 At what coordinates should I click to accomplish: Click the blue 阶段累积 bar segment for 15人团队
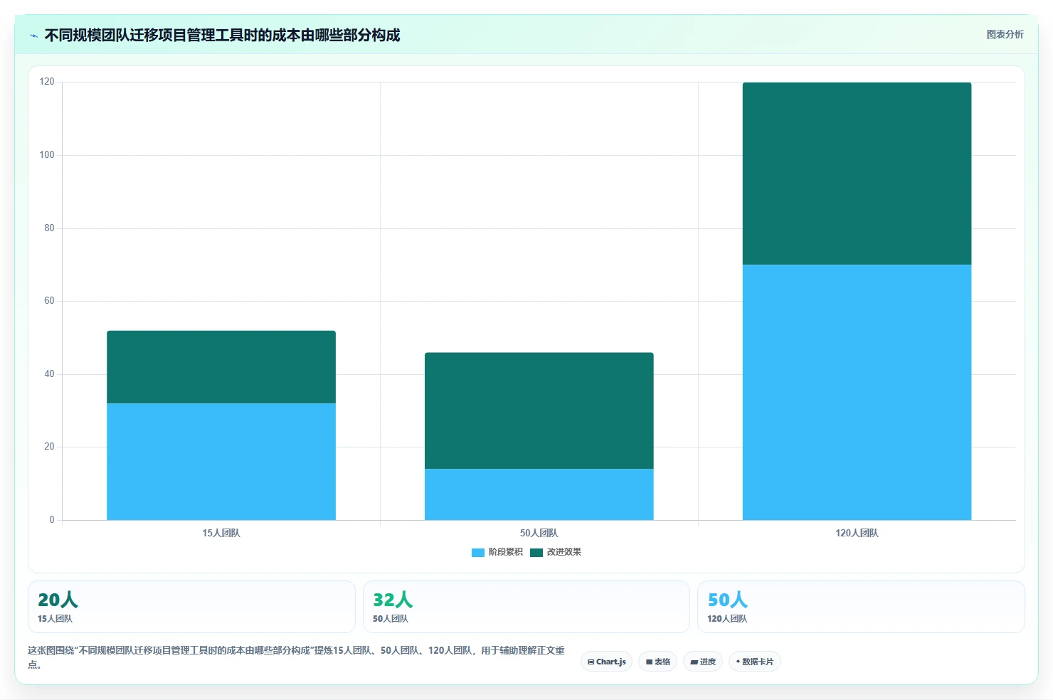[221, 462]
